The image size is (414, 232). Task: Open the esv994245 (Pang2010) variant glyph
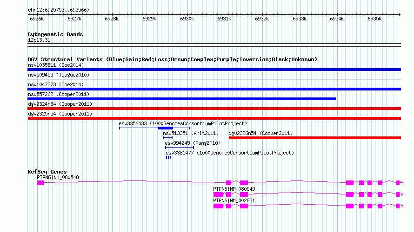[x=180, y=148]
